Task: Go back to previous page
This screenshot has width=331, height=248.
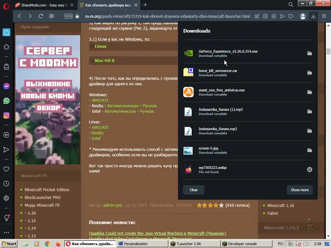Action: (19, 16)
